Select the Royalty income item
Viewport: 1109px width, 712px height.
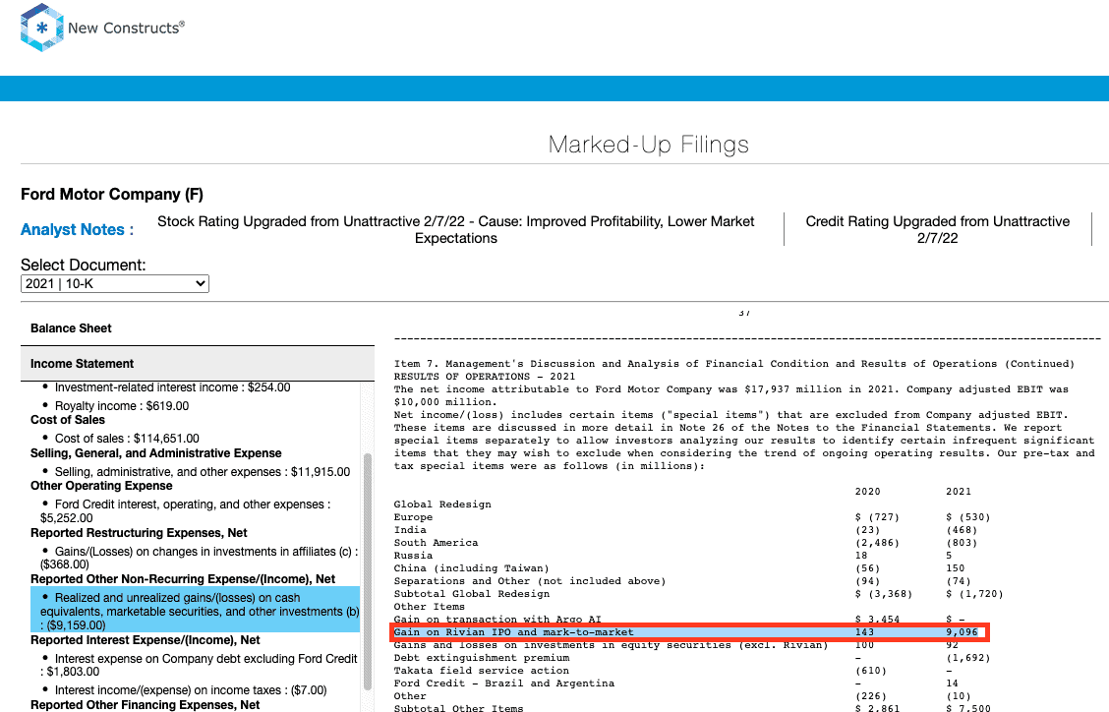[x=122, y=406]
